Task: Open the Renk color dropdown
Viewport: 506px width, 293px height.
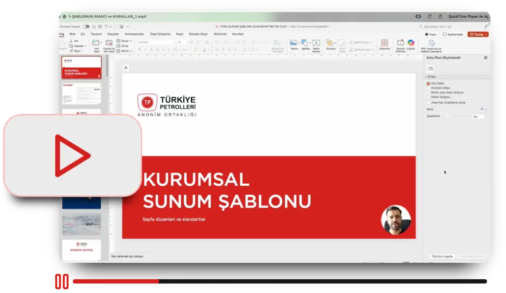Action: (483, 109)
